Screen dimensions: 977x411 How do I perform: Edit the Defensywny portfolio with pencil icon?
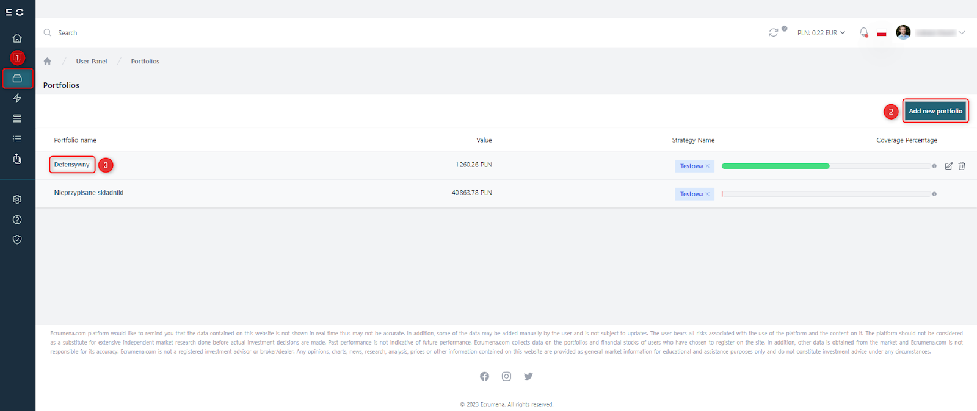(x=948, y=166)
